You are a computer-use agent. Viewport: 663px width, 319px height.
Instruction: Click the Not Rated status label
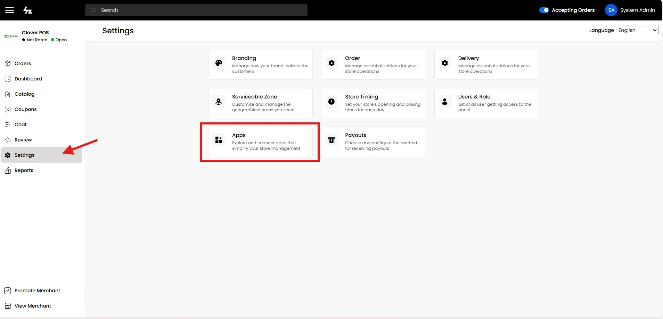click(x=37, y=40)
